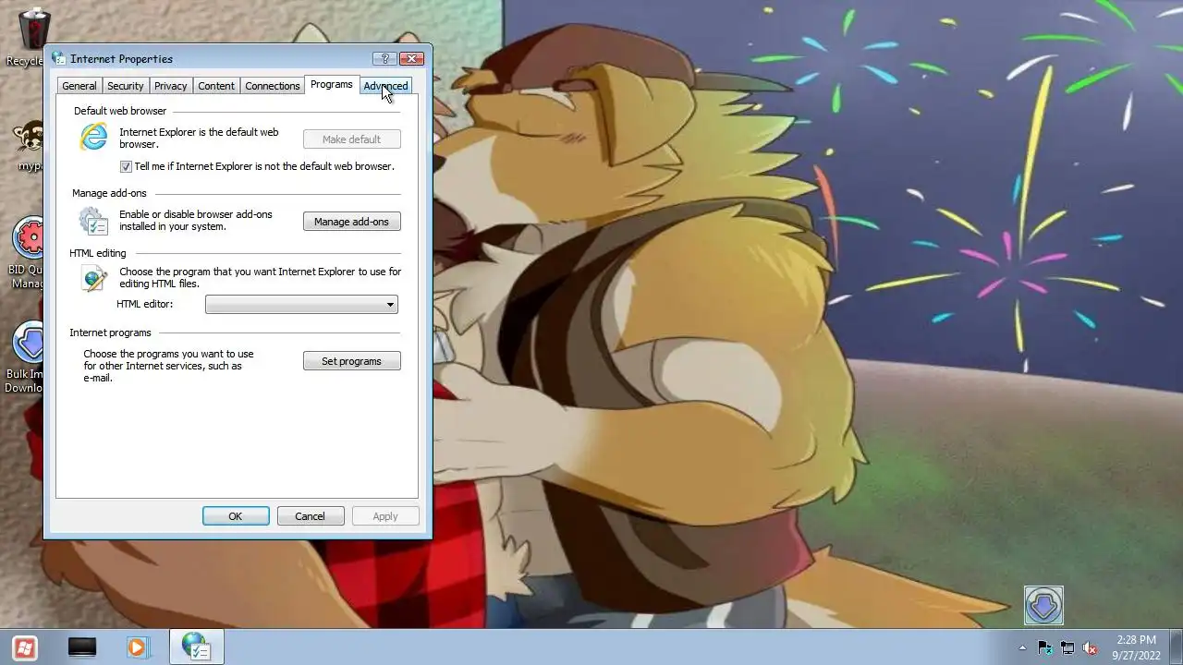Open the Content tab

pos(215,86)
